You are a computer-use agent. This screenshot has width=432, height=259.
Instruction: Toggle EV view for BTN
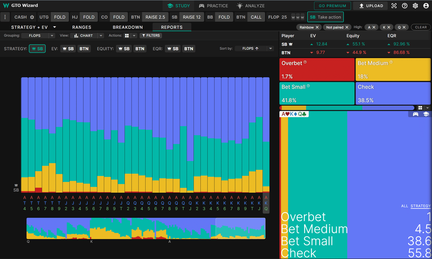pyautogui.click(x=84, y=49)
